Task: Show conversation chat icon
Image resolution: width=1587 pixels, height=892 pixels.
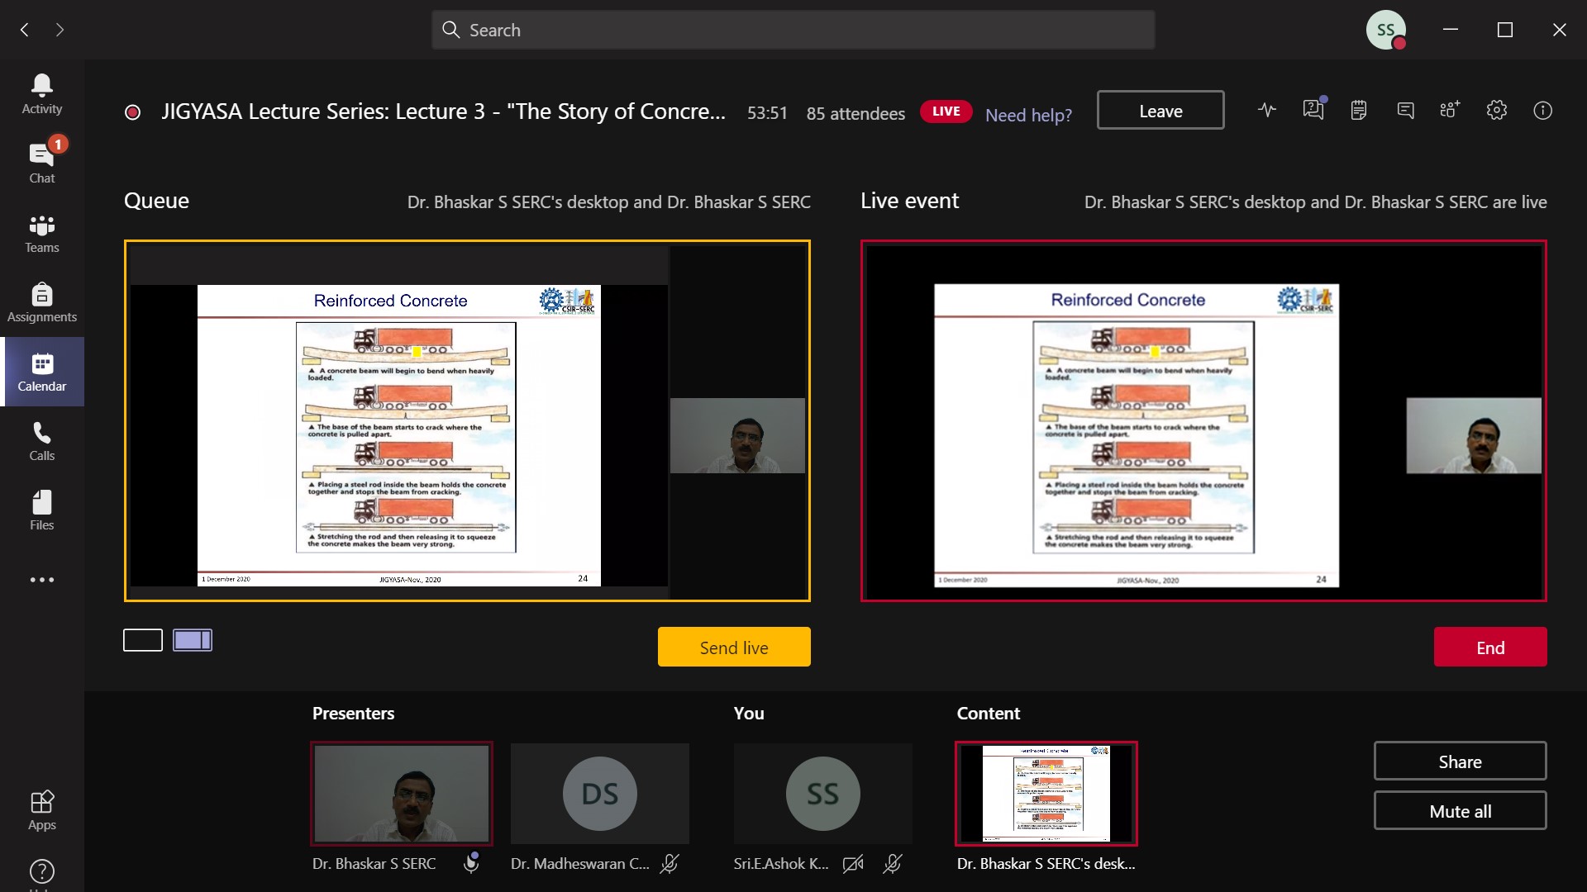Action: tap(1405, 110)
